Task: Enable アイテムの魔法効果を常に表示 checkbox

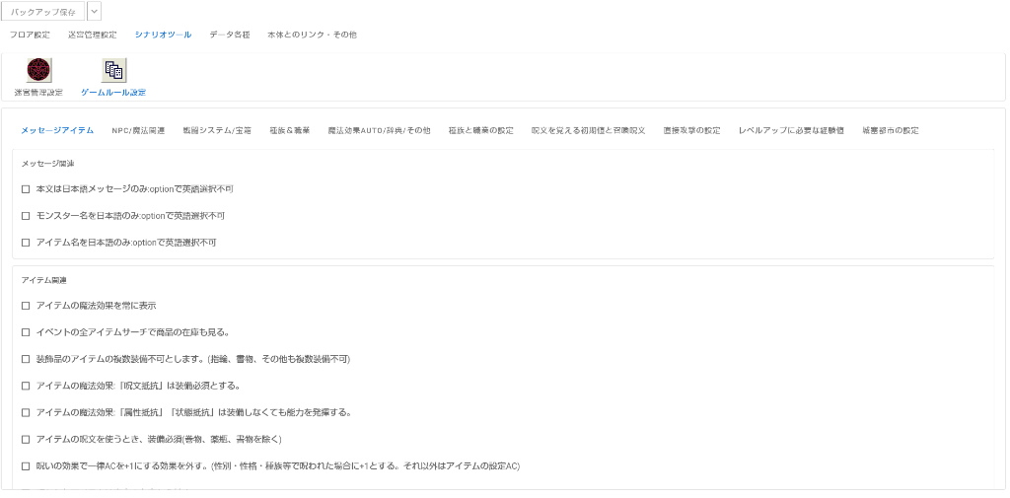Action: (x=26, y=306)
